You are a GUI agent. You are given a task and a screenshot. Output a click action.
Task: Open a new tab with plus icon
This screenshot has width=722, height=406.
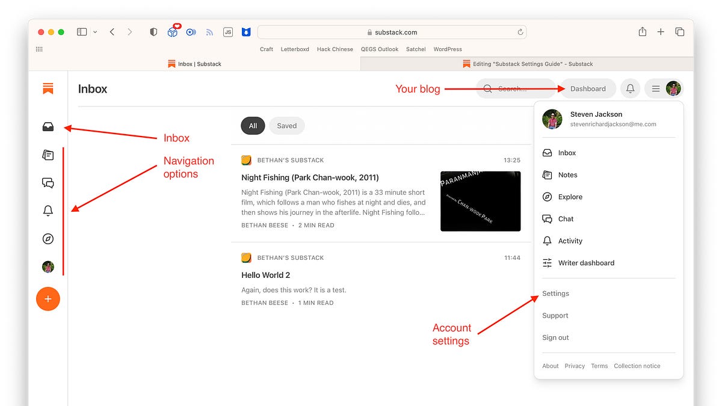pos(661,32)
